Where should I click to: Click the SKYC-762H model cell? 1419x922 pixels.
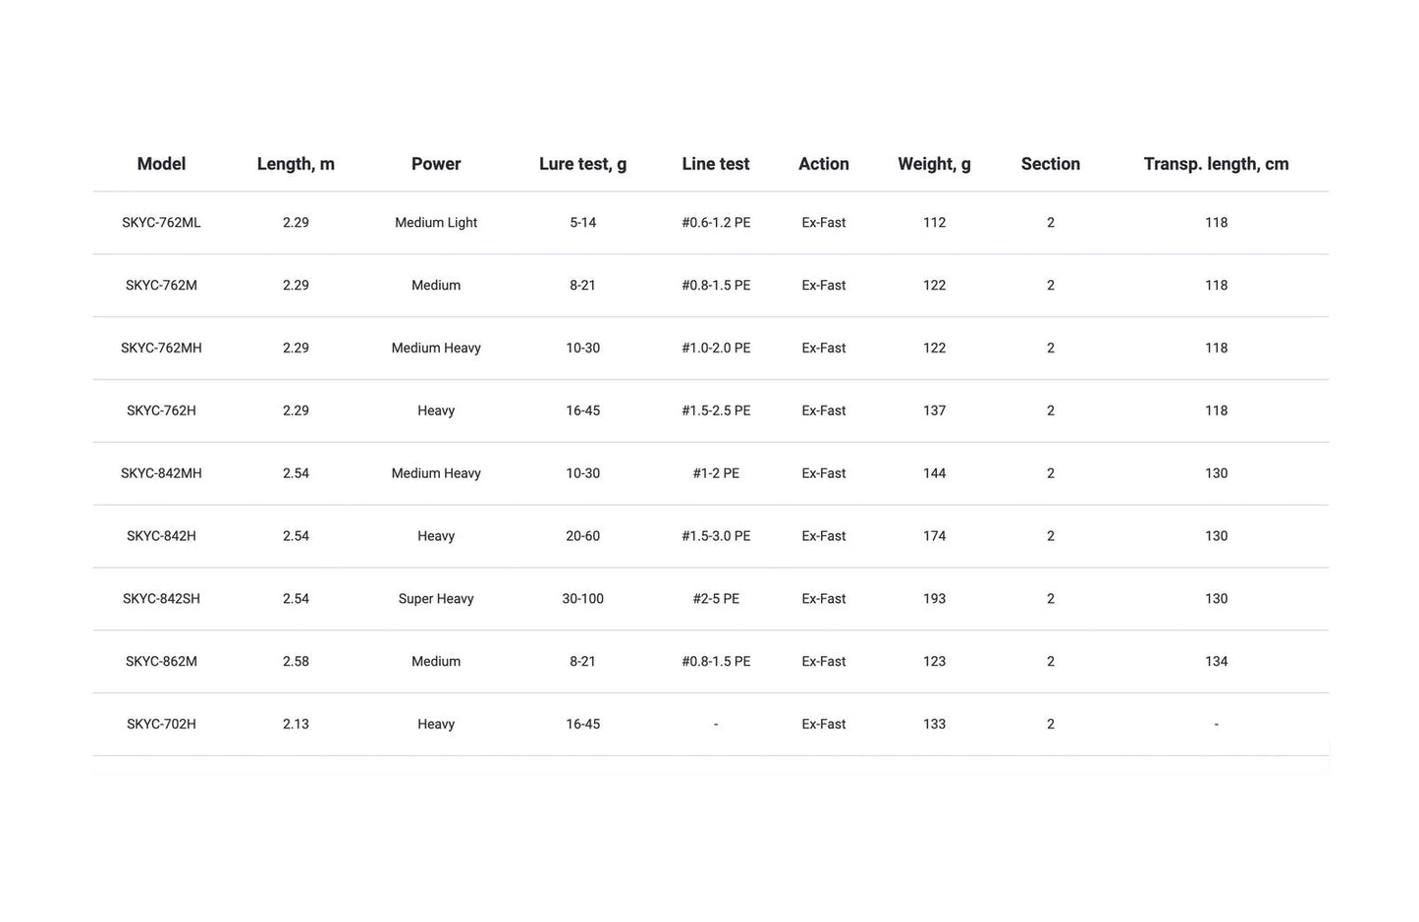tap(161, 411)
